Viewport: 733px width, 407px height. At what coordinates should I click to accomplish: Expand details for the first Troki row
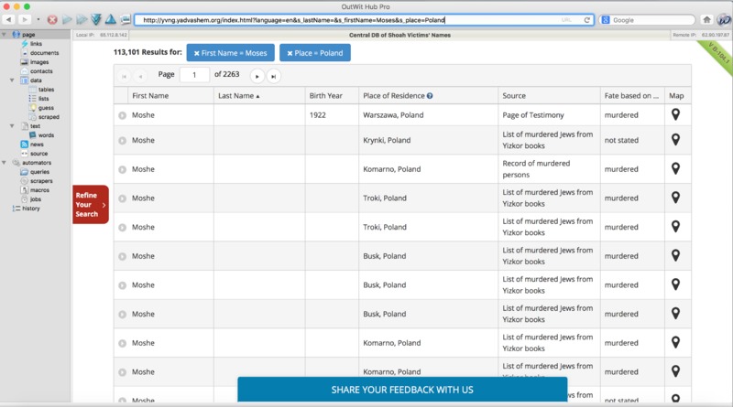[x=122, y=198]
